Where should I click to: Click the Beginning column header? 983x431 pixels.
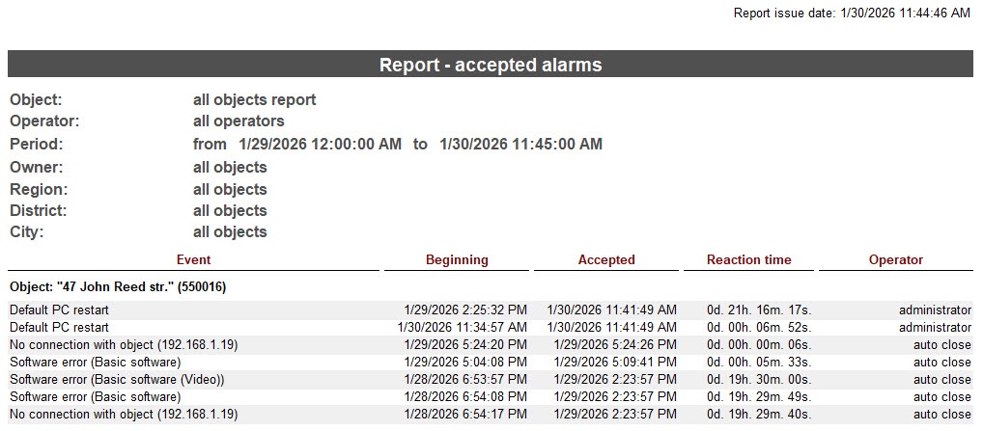(457, 259)
